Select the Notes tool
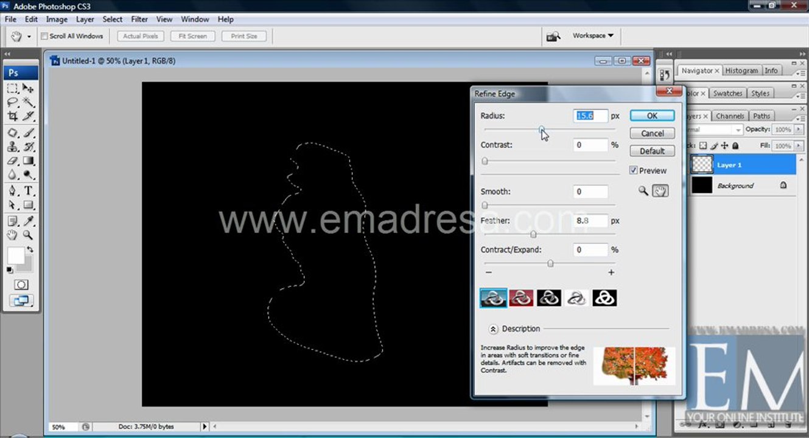 [x=13, y=221]
